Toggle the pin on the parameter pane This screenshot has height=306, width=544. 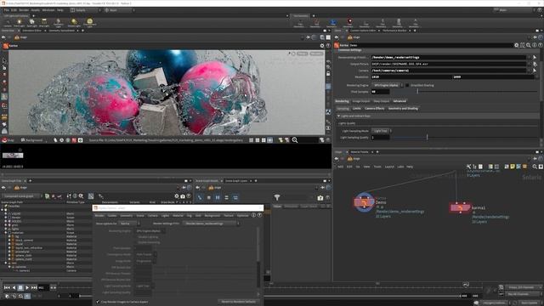coord(535,37)
